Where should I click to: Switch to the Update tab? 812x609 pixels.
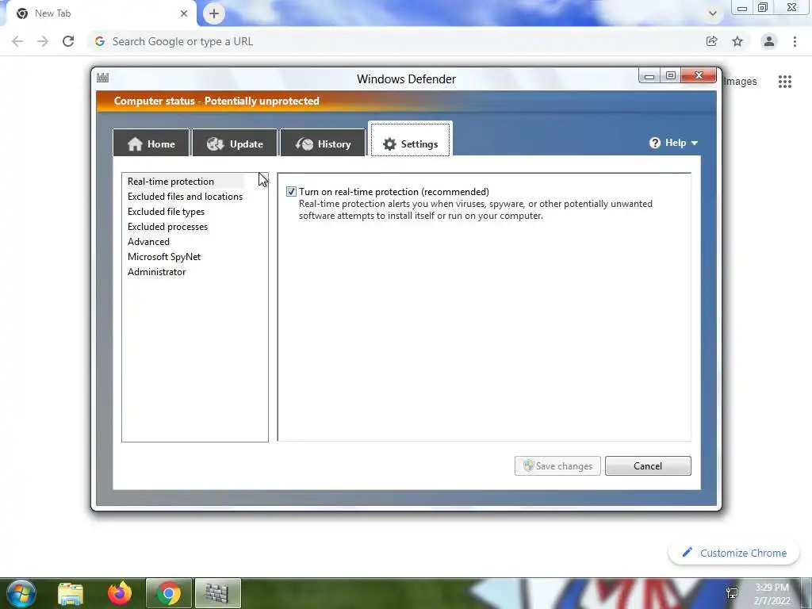(235, 143)
